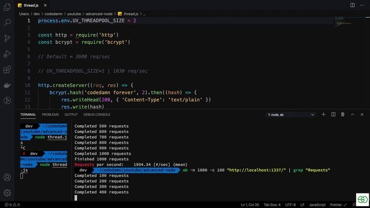Open the Explorer view in activity bar
The width and height of the screenshot is (370, 208).
coord(7,7)
